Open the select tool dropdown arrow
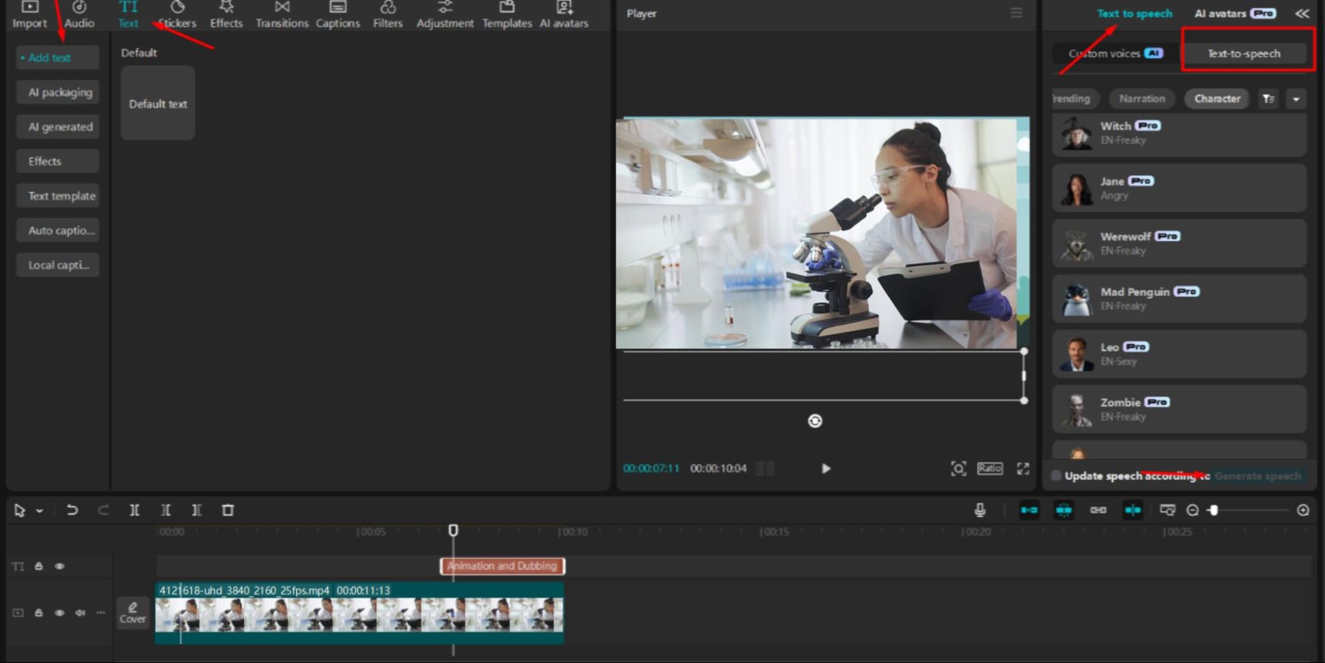The width and height of the screenshot is (1325, 663). tap(40, 511)
